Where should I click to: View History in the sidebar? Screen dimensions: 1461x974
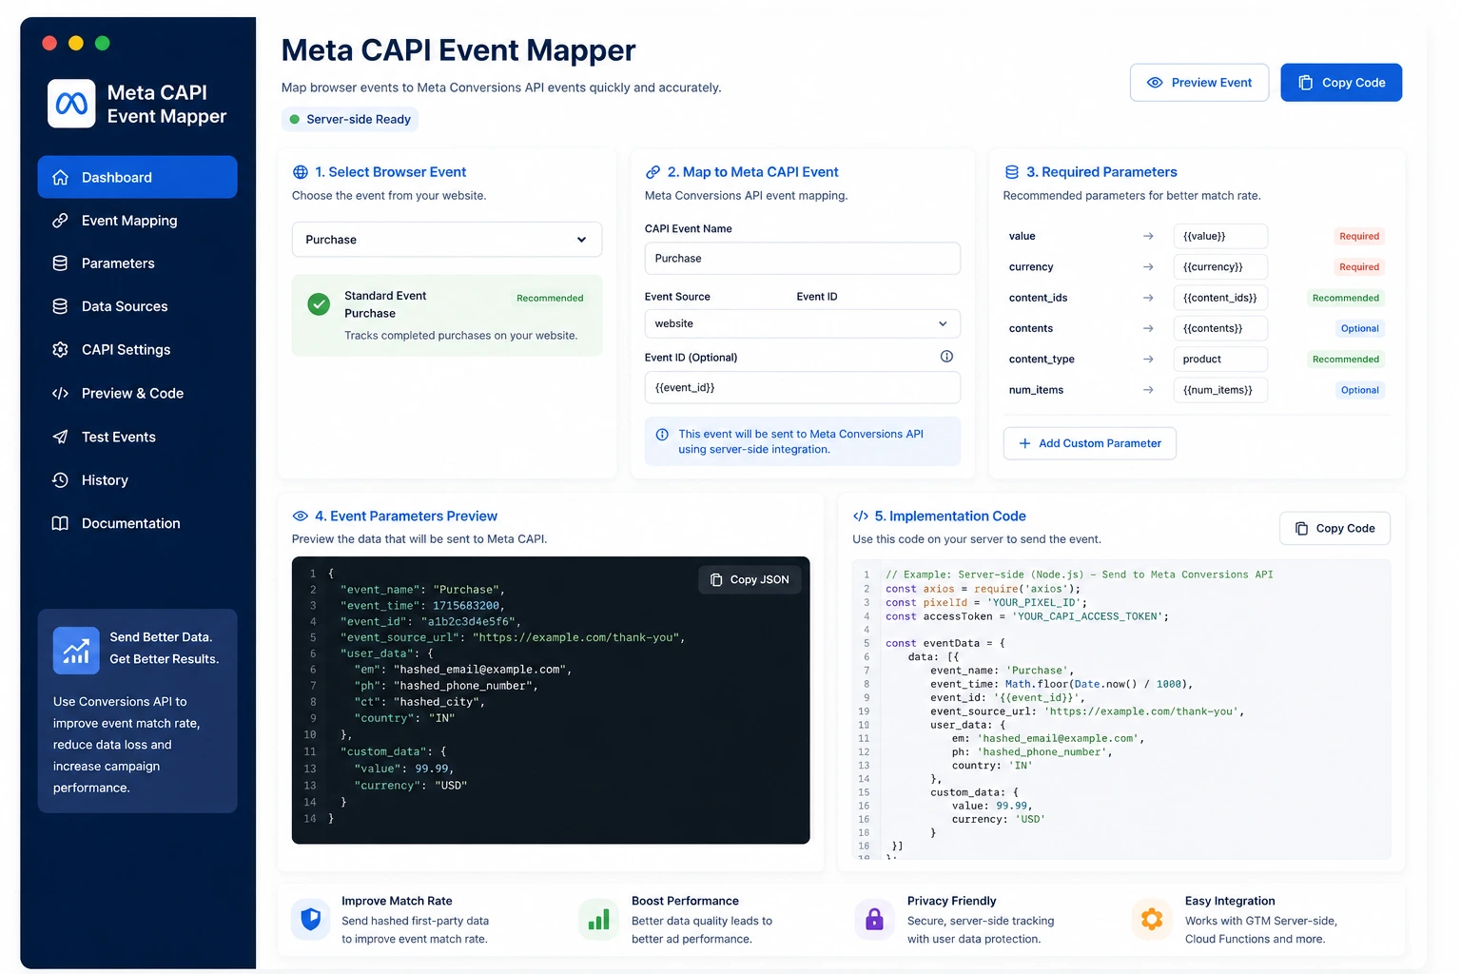[x=137, y=480]
